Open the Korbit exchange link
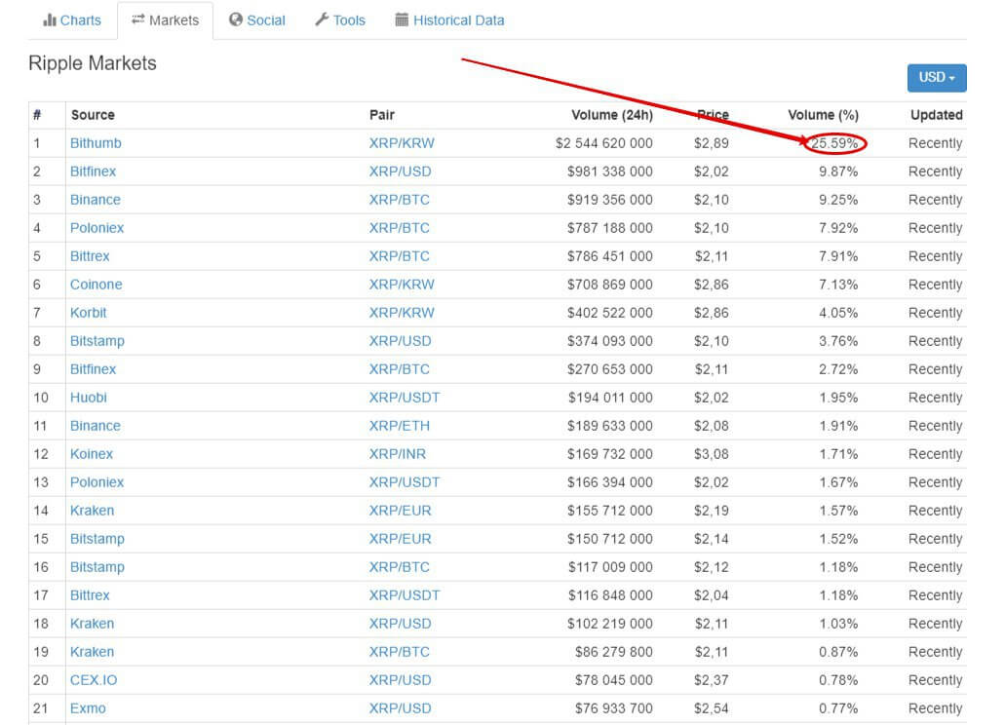1005x725 pixels. point(89,313)
